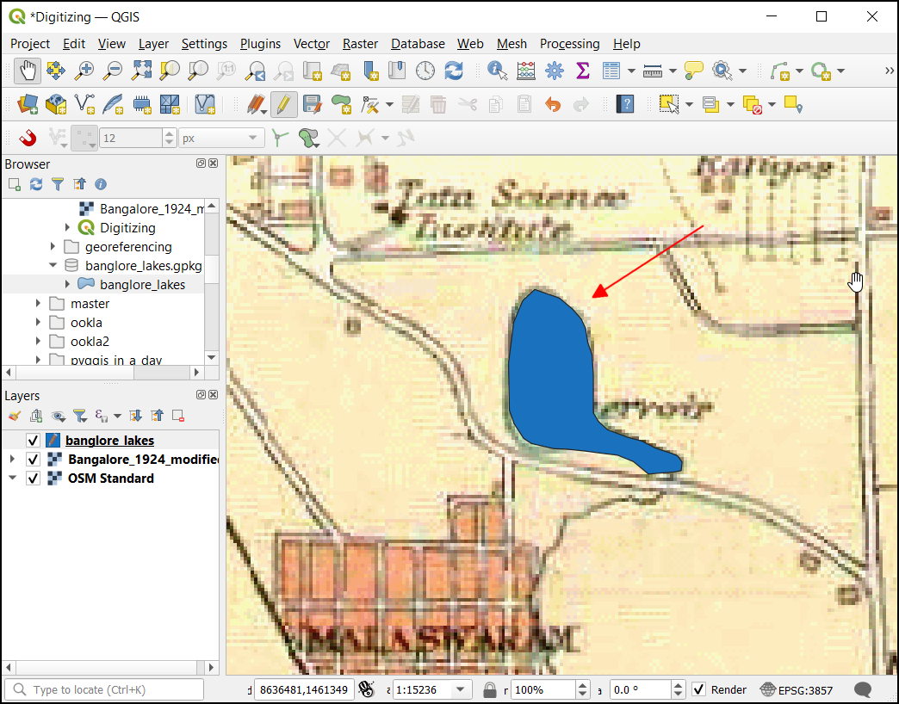
Task: Click the Pan Map to Selection tool
Action: (56, 71)
